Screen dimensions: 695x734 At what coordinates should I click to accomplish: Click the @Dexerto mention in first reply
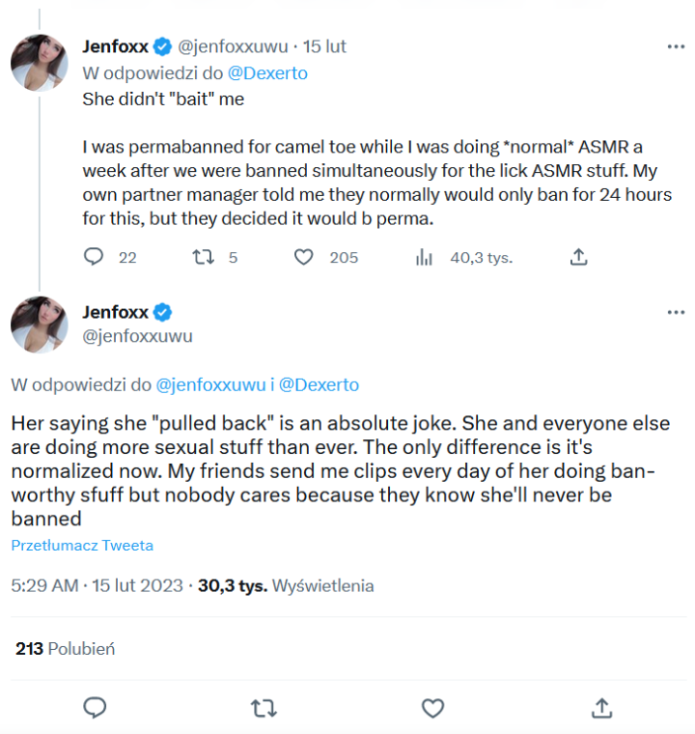coord(267,72)
